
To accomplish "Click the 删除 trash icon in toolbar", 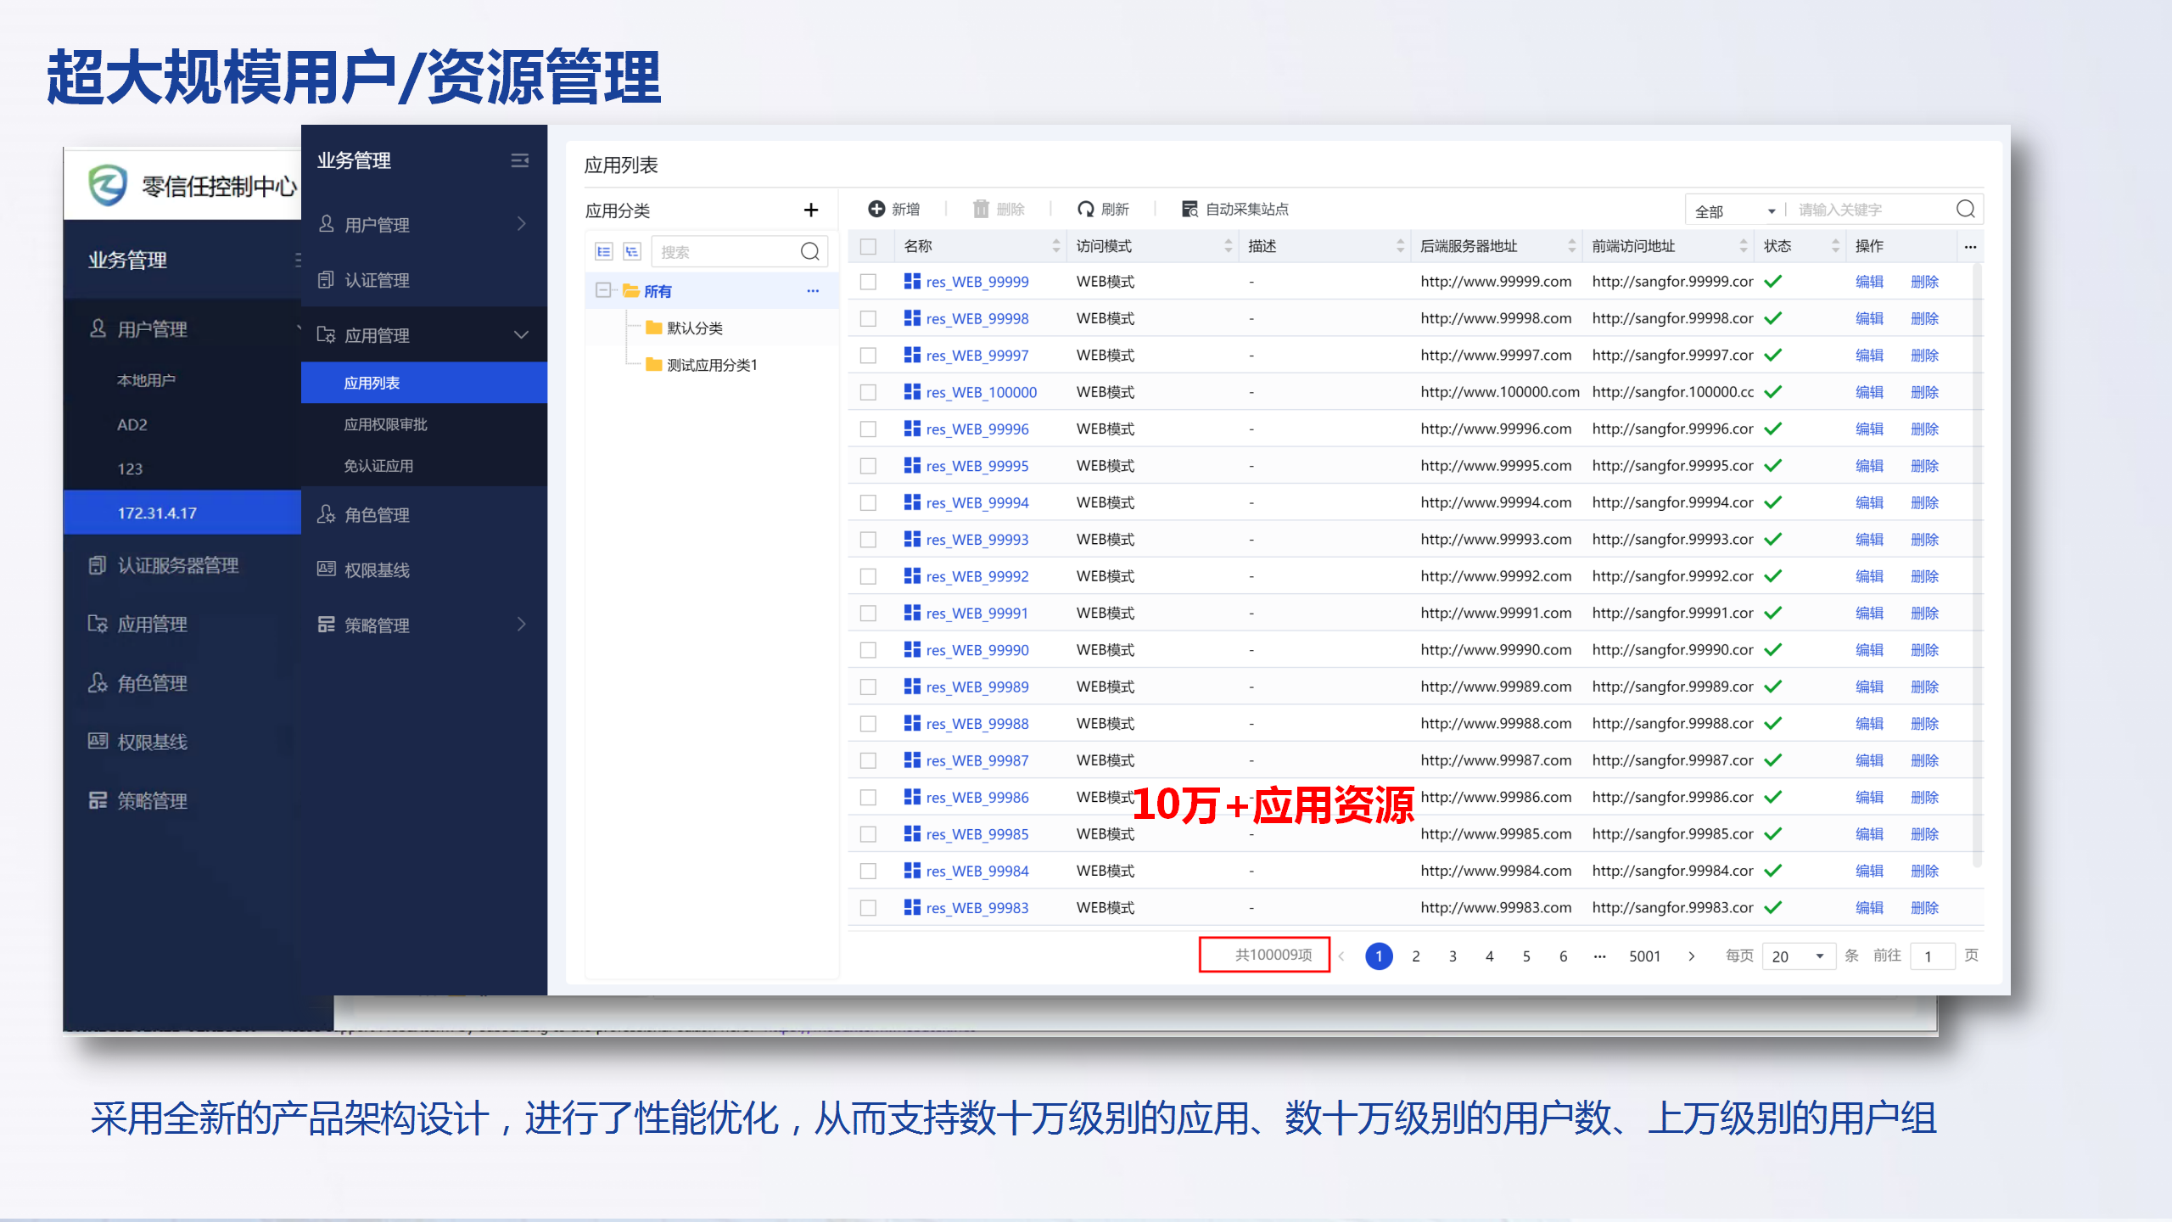I will click(981, 209).
